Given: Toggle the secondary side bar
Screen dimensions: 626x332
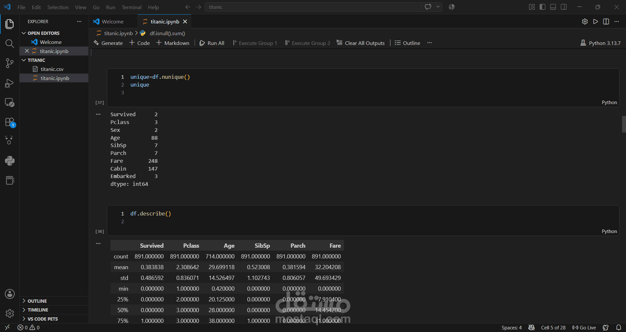Looking at the screenshot, I should (x=564, y=7).
